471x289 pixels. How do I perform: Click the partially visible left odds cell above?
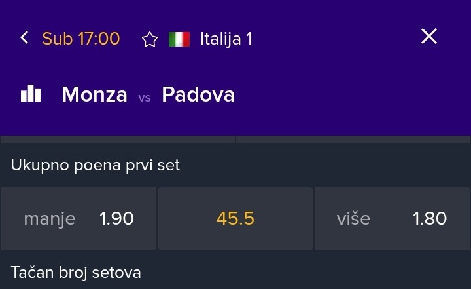click(x=118, y=139)
